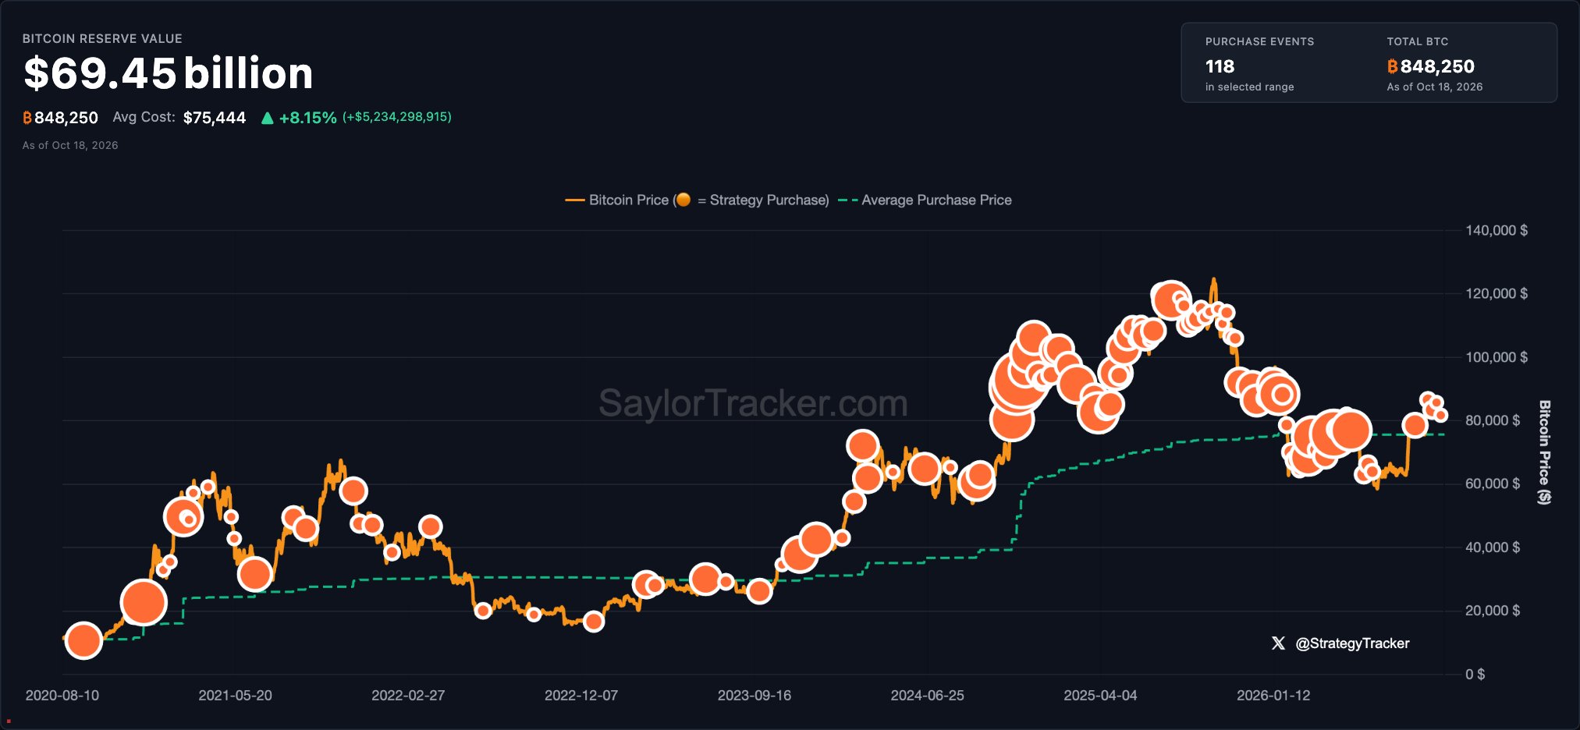1580x730 pixels.
Task: Click the 60,000 $ y-axis label
Action: [1493, 484]
